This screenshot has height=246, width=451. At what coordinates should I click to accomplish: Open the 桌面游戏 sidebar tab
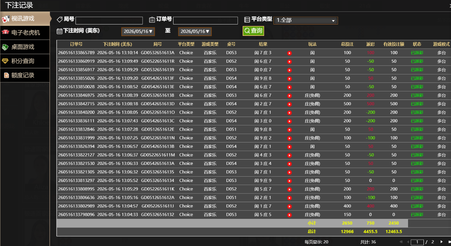[x=25, y=47]
